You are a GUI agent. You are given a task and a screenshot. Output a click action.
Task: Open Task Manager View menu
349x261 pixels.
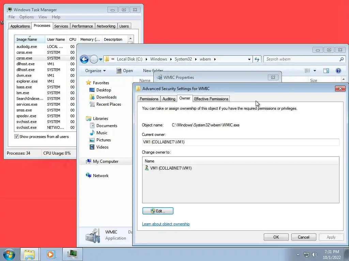tap(43, 17)
